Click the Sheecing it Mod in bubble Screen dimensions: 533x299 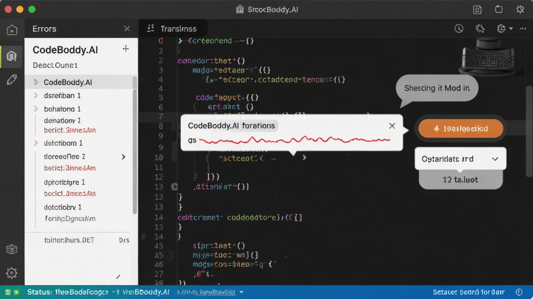tap(437, 88)
